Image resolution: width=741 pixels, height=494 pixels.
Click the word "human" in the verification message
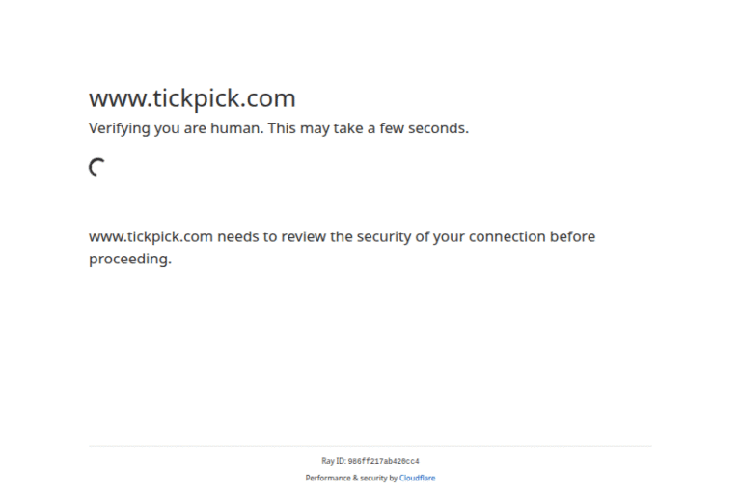[236, 128]
